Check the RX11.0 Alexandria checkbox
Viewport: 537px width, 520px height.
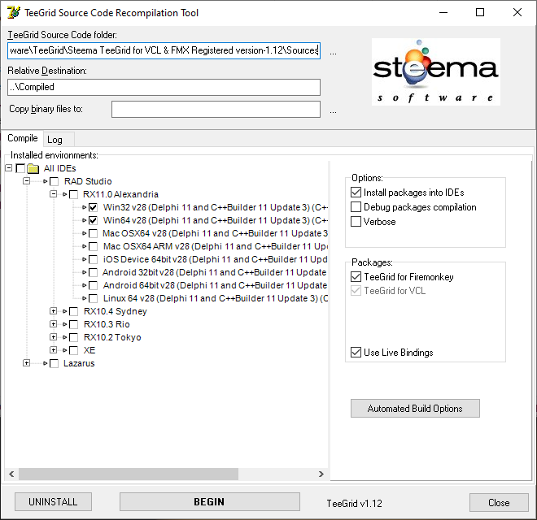pos(73,194)
